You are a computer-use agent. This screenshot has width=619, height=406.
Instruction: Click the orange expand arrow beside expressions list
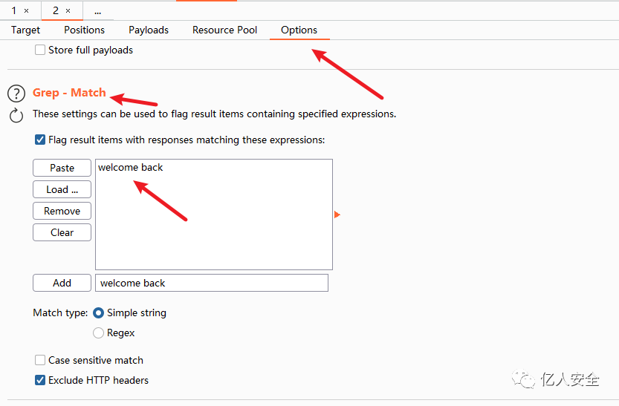[337, 215]
